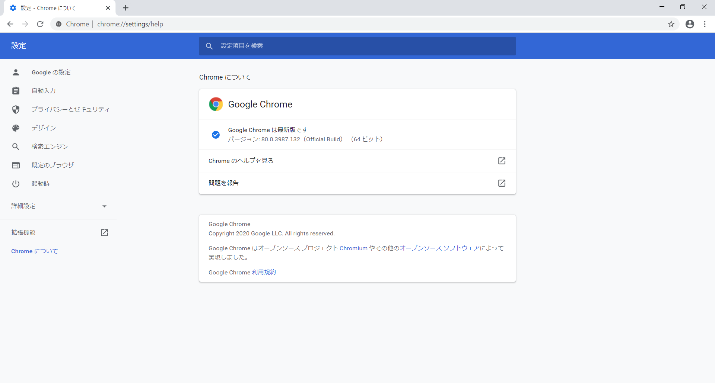Click the clipboard icon beside 自動入力
This screenshot has height=383, width=715.
pyautogui.click(x=16, y=91)
